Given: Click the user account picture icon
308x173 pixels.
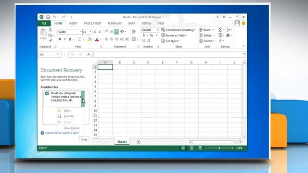Looking at the screenshot, I should coord(237,24).
